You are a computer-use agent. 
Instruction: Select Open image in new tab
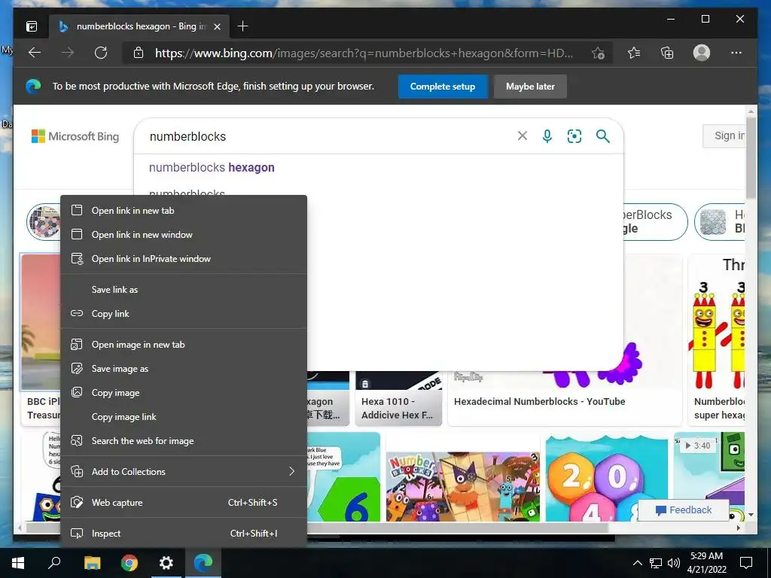(184, 345)
